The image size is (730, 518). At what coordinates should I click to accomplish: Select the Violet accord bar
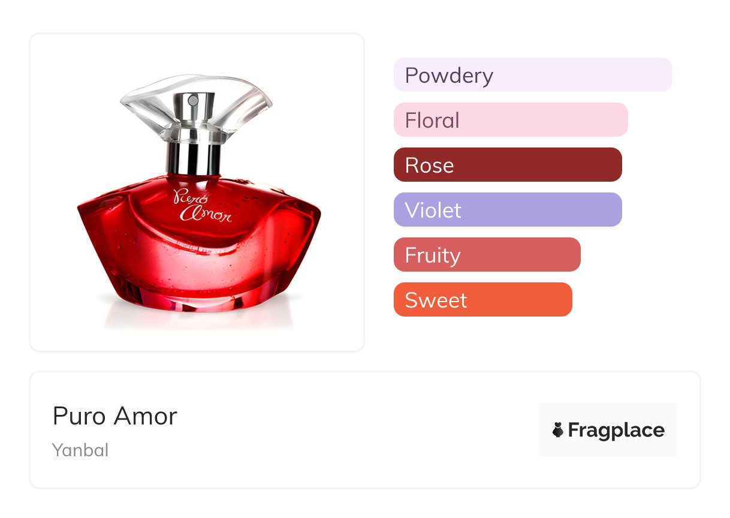508,210
